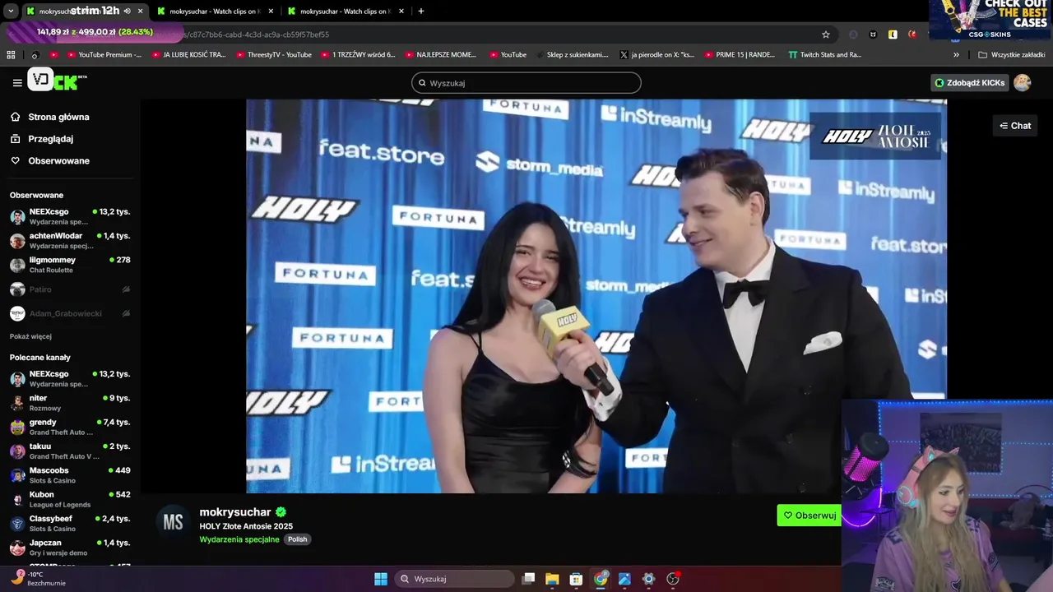Open mokrysuchar MS channel avatar
1053x592 pixels.
[173, 522]
